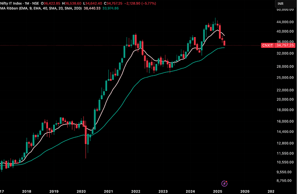Screen dimensions: 298x194
Task: Click the close value C34,757.25 in header
Action: [x=113, y=3]
